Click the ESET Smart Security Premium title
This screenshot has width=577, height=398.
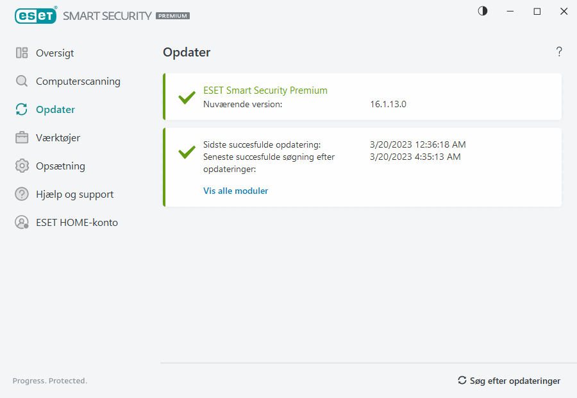(x=265, y=91)
